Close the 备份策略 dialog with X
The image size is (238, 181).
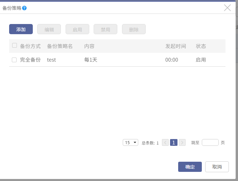click(x=227, y=8)
